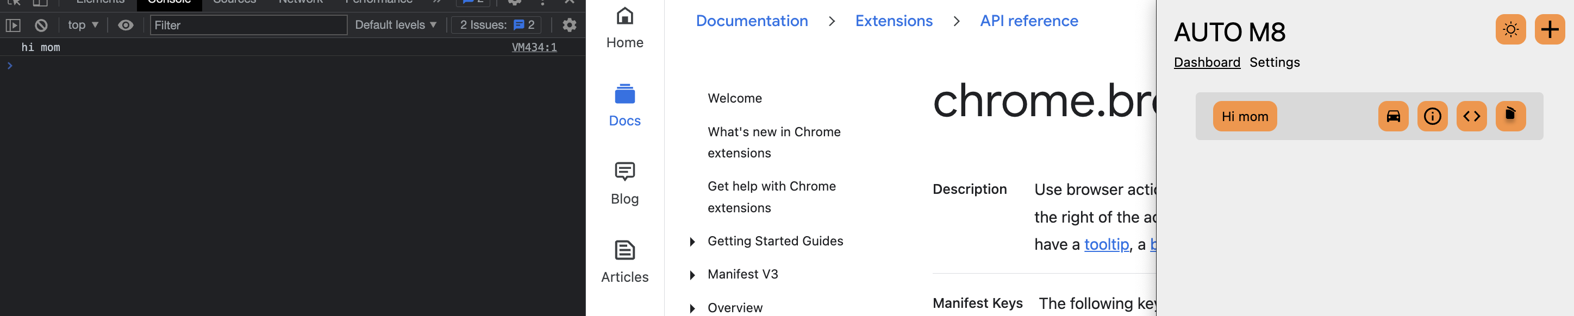Viewport: 1574px width, 316px height.
Task: Open the Getting Started Guides label
Action: pyautogui.click(x=775, y=242)
